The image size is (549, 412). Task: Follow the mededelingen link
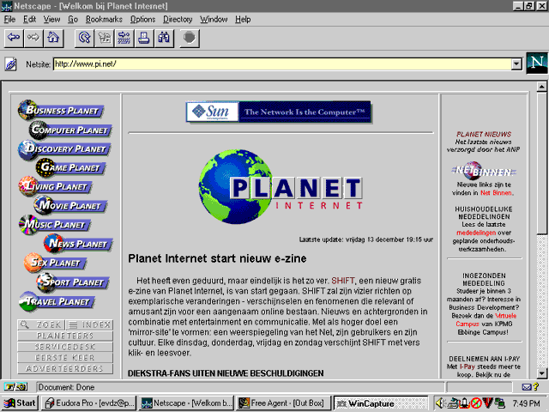(x=476, y=233)
